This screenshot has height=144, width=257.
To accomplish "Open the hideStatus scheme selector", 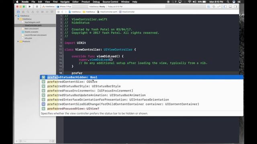I will tap(48, 6).
